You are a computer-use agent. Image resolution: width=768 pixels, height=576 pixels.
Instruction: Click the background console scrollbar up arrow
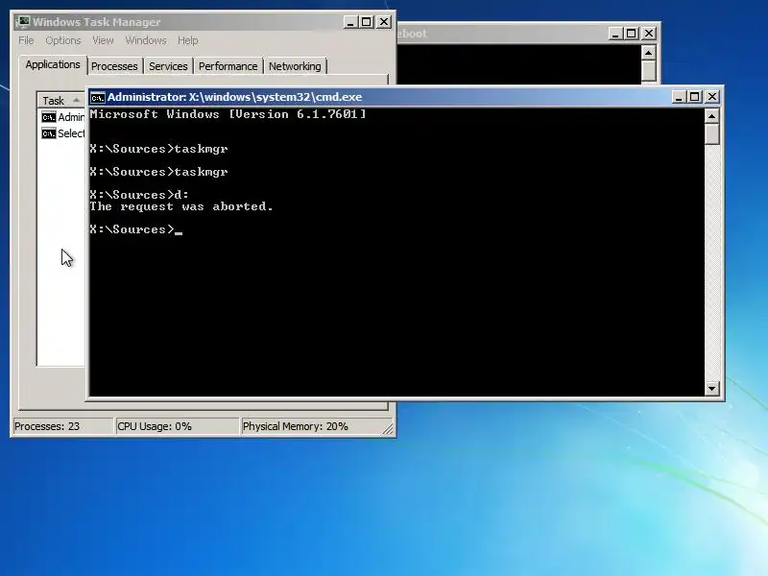[649, 53]
